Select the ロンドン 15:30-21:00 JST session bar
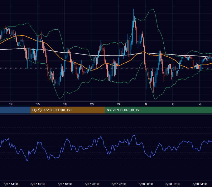Viewport: 212px width, 187px height. [68, 110]
